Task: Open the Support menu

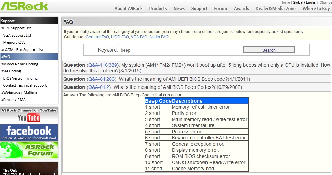Action: [x=199, y=9]
